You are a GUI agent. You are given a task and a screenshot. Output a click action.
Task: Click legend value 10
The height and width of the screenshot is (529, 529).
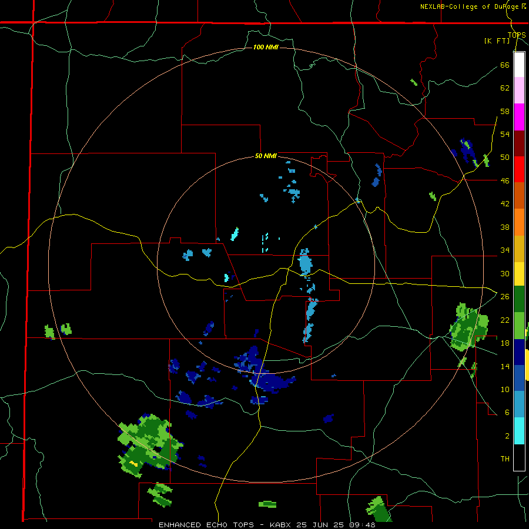[x=505, y=389]
